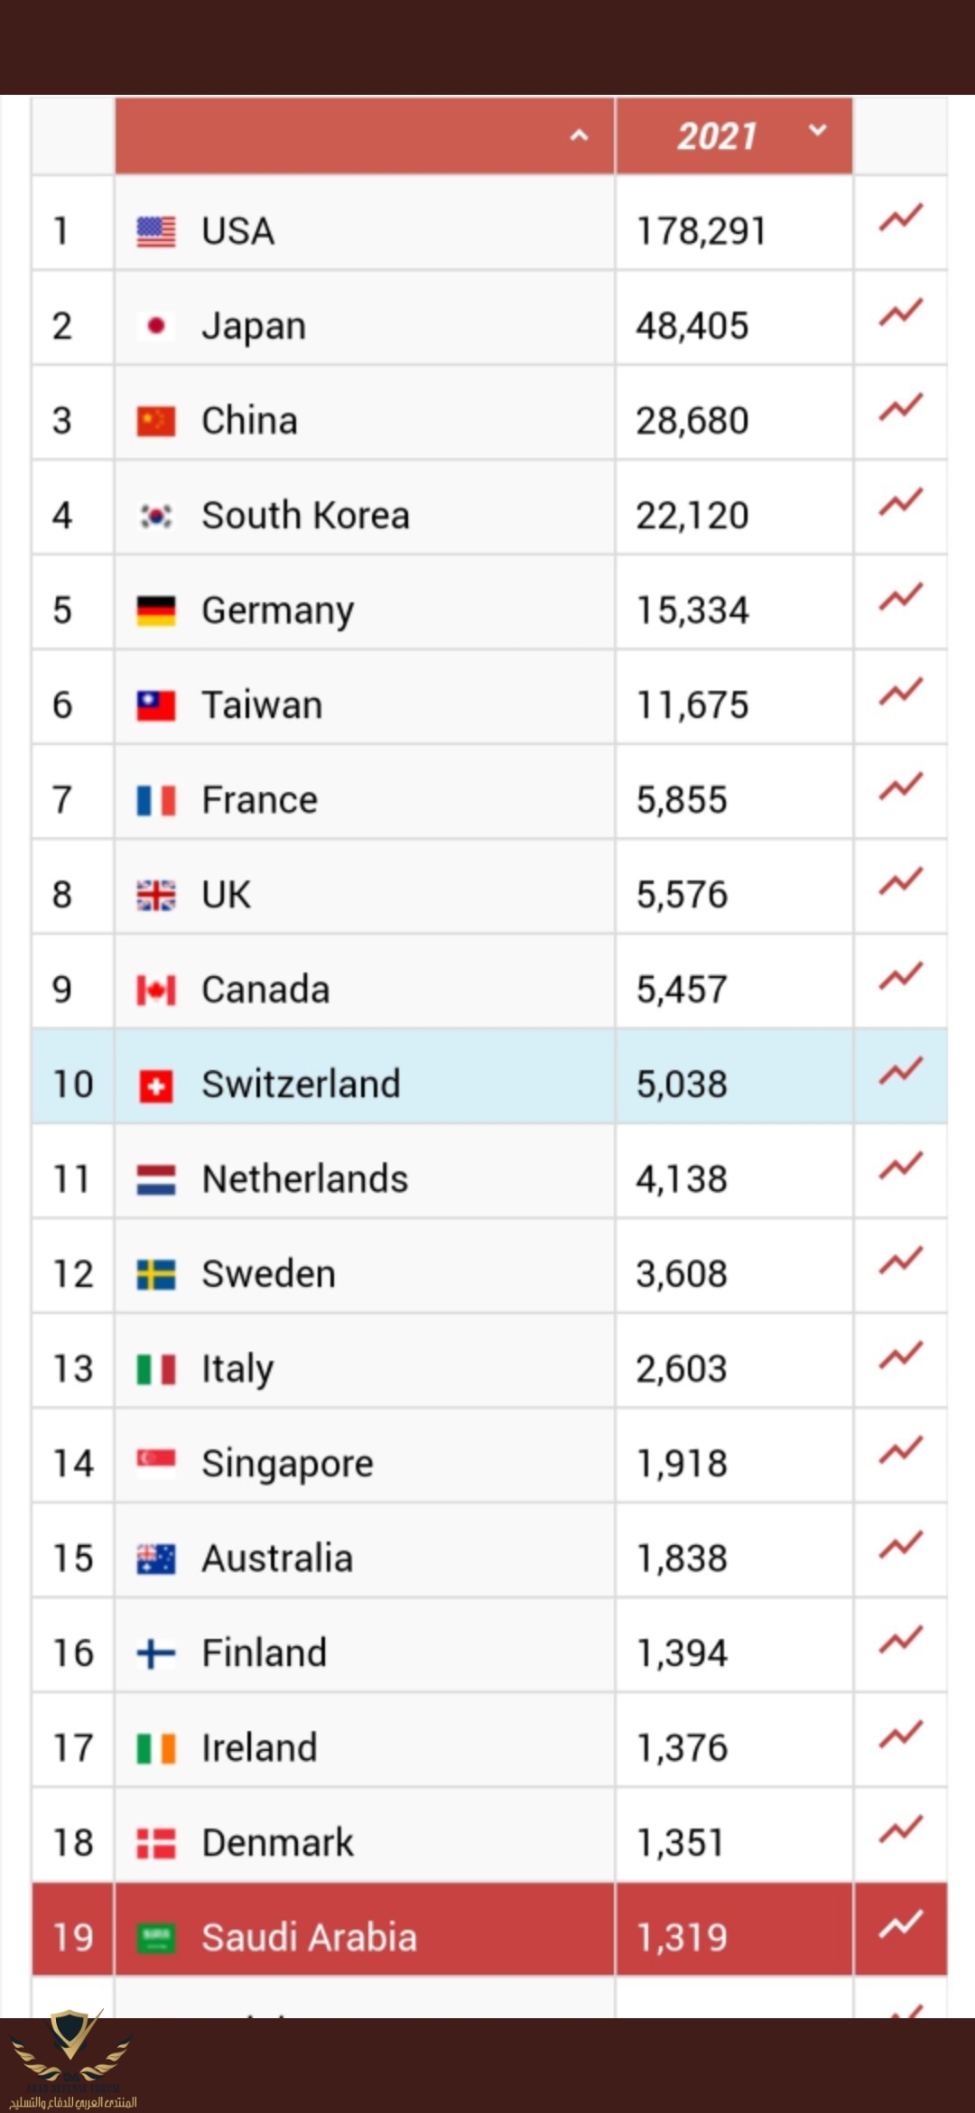Show the trend graph for Switzerland
The image size is (975, 2113).
(x=901, y=1071)
